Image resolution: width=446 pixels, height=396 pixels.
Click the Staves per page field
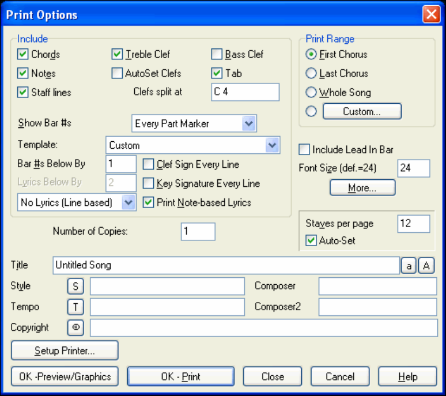414,224
